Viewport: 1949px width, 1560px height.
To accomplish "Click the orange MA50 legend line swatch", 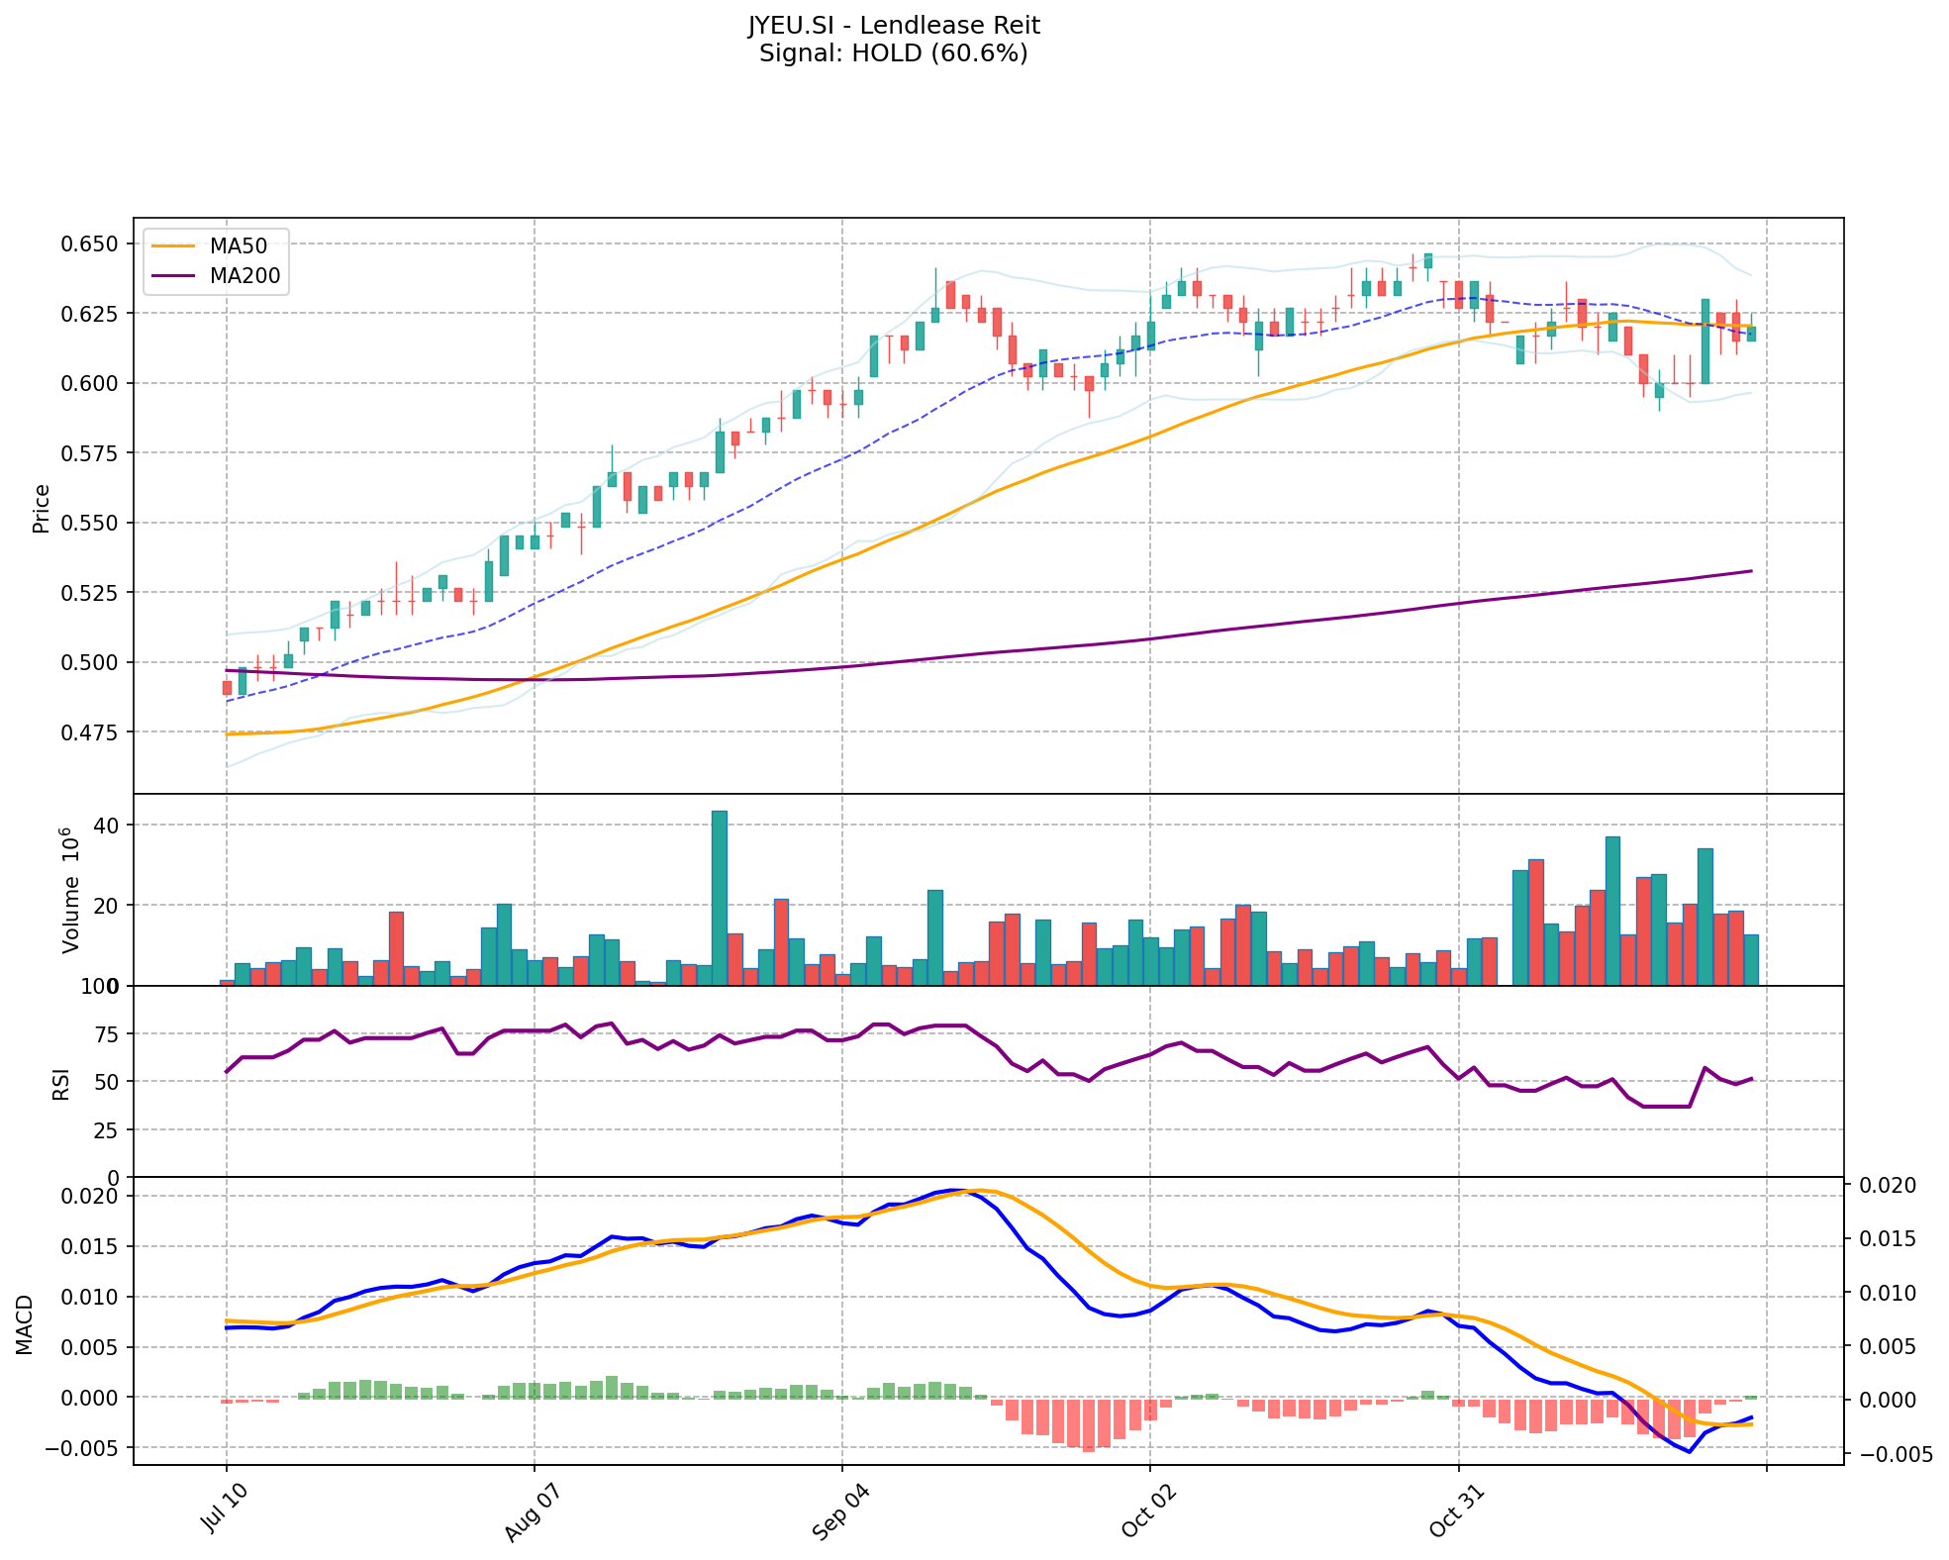I will pos(174,245).
